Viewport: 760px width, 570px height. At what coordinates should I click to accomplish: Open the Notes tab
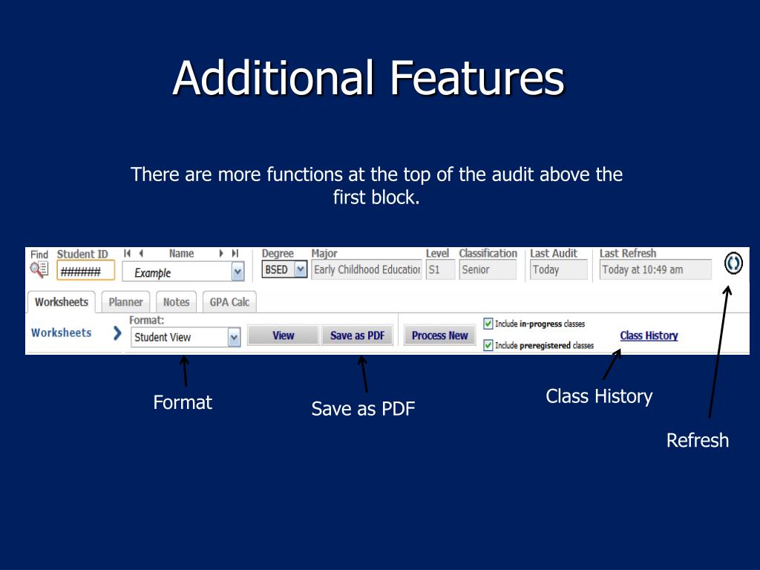(x=176, y=302)
